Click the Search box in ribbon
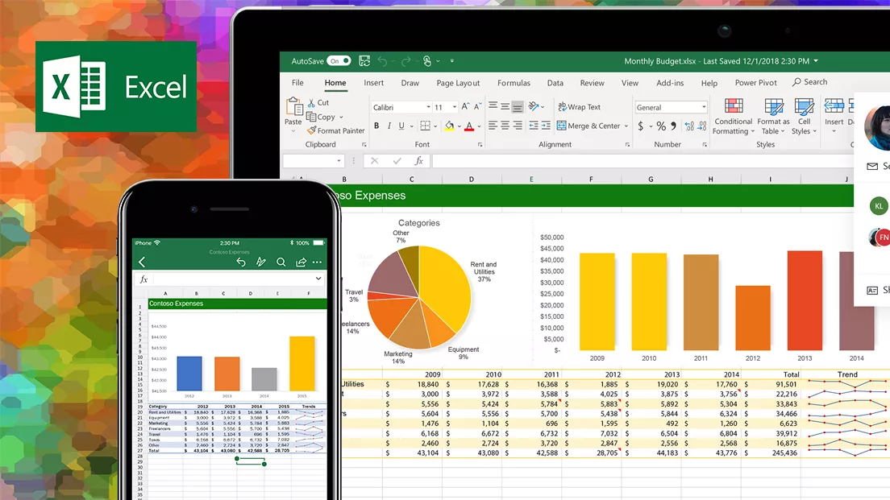This screenshot has height=500, width=890. point(810,82)
